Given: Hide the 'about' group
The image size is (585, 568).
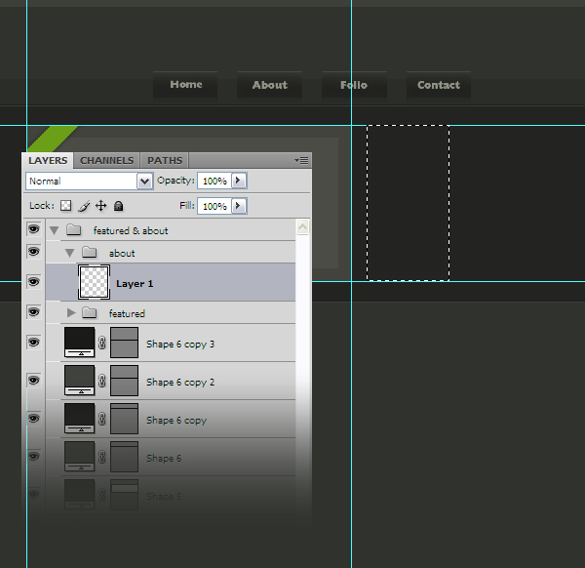Looking at the screenshot, I should point(33,252).
